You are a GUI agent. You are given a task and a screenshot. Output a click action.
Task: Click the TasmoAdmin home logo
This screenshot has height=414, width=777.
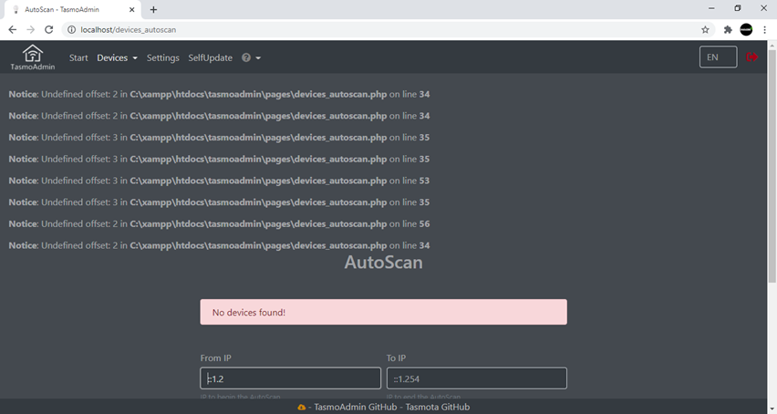[33, 57]
